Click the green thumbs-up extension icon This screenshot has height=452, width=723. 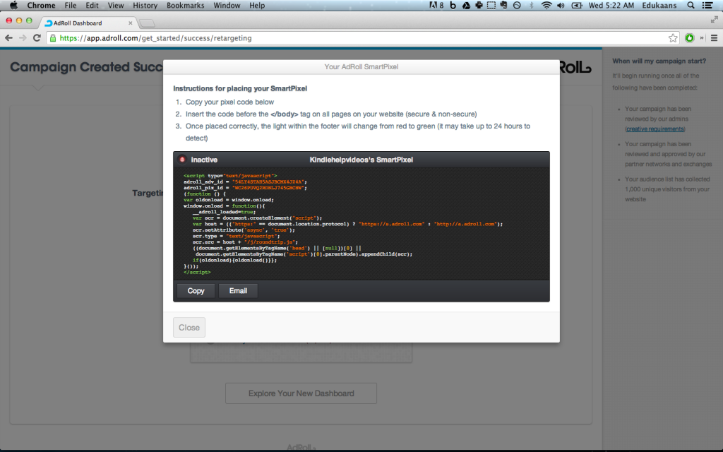(689, 38)
